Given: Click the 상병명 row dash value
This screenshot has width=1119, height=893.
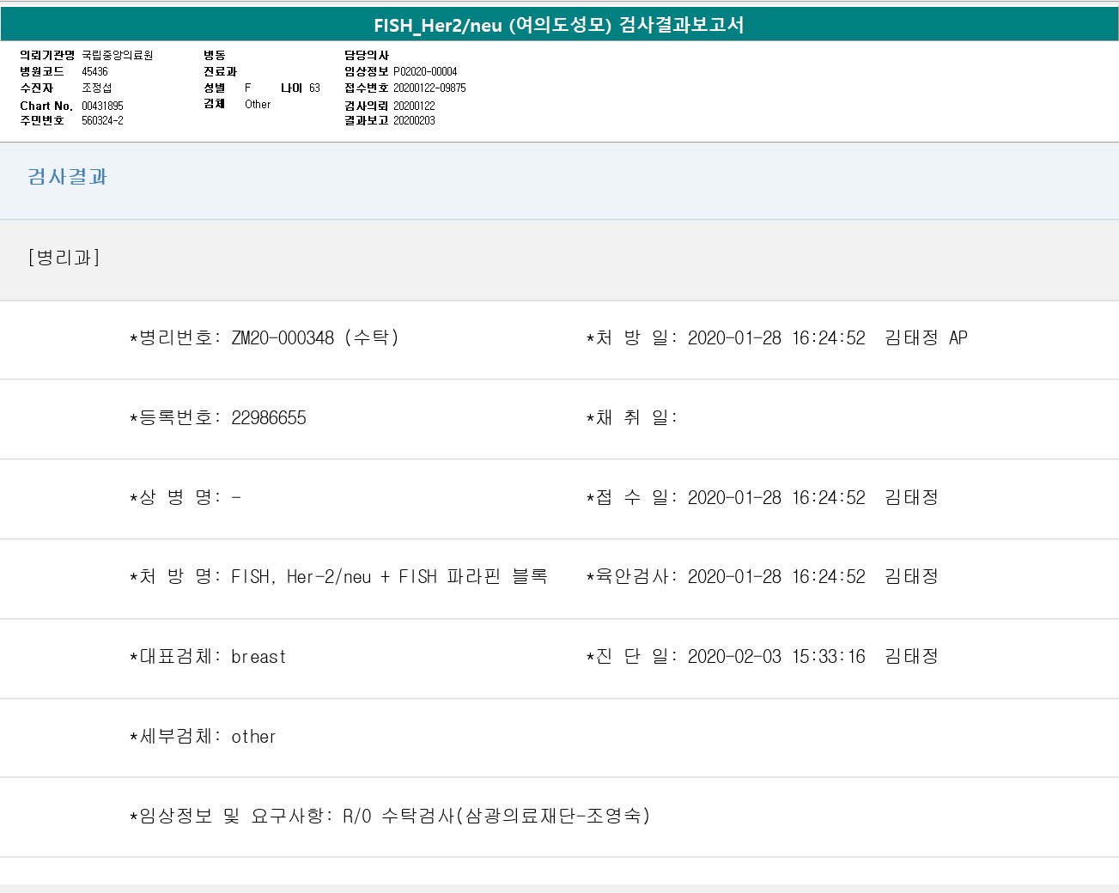Looking at the screenshot, I should click(x=236, y=497).
